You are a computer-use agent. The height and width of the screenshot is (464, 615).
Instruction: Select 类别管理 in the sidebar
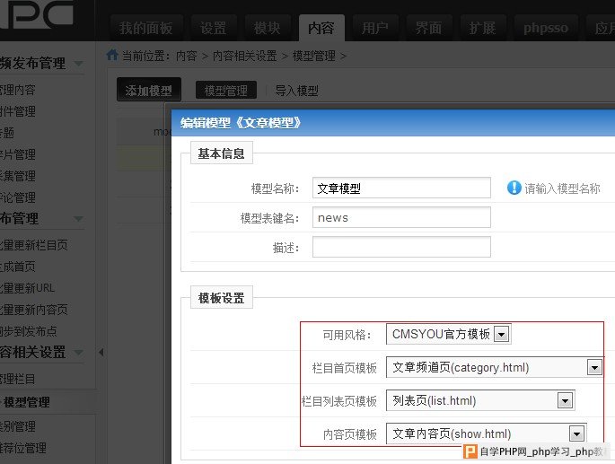coord(18,426)
